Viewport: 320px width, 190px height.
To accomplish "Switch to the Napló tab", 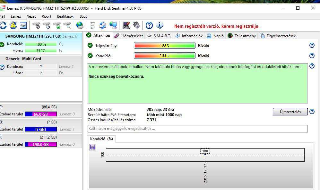I will pos(215,36).
